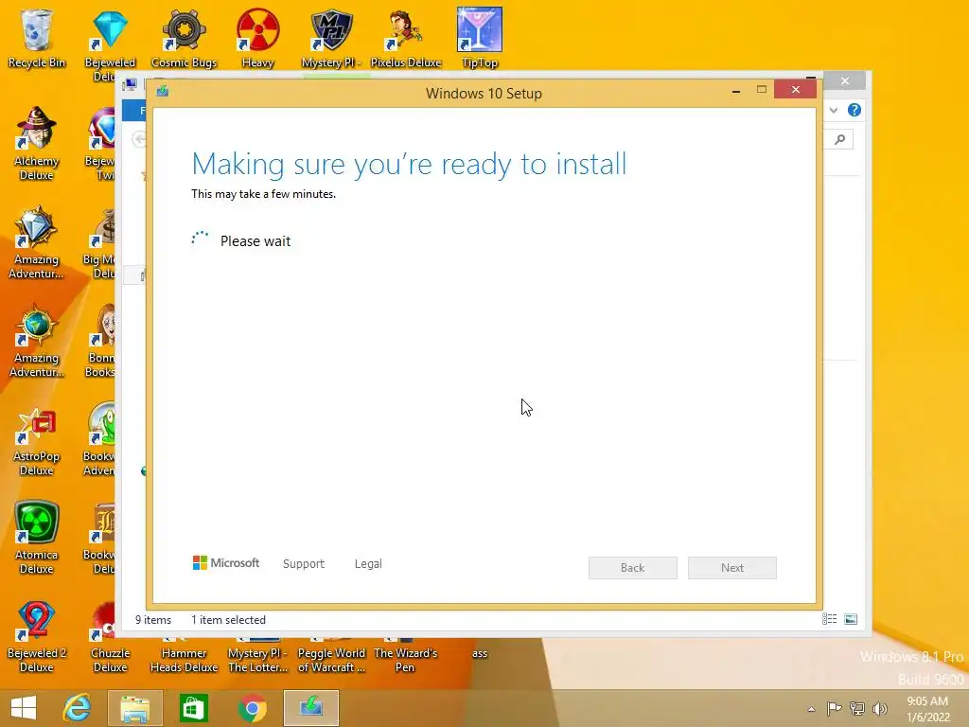Open the volume speaker tray icon
This screenshot has width=969, height=727.
pos(880,708)
